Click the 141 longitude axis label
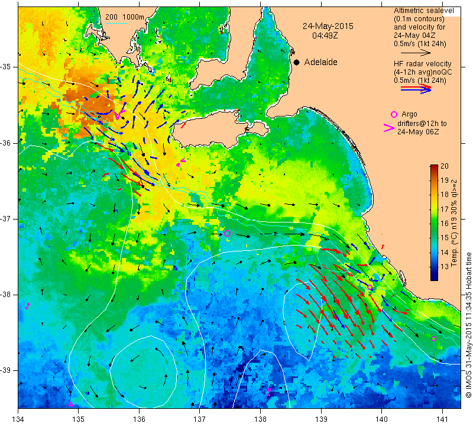 (x=442, y=419)
